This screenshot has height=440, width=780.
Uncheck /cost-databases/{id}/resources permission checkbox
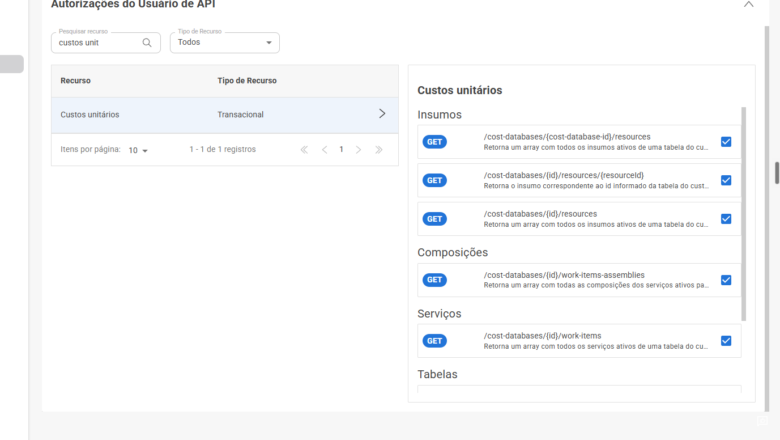pyautogui.click(x=726, y=219)
